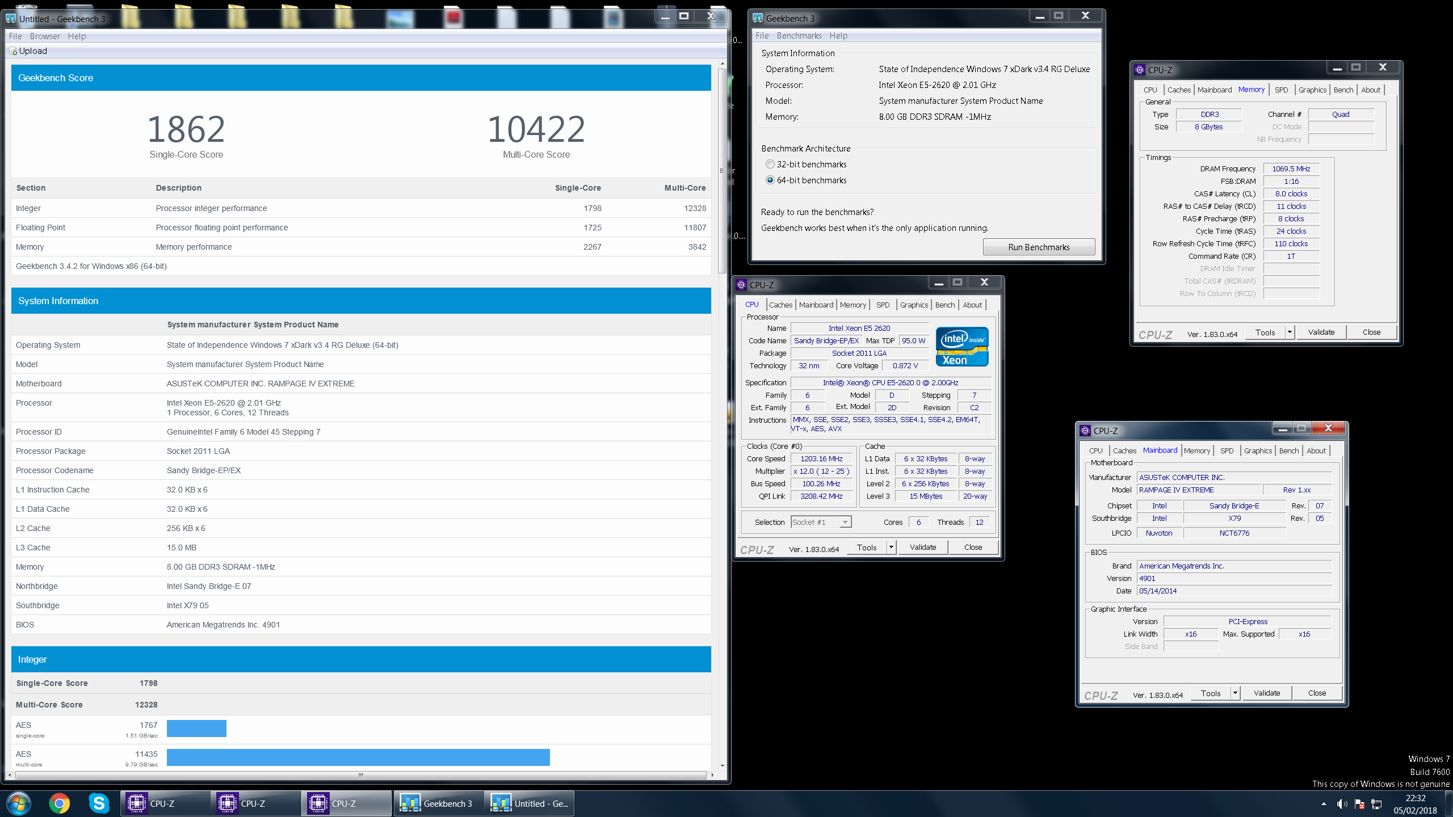Click the Core Speed value 1203.16 MHz
This screenshot has height=817, width=1453.
(x=821, y=459)
